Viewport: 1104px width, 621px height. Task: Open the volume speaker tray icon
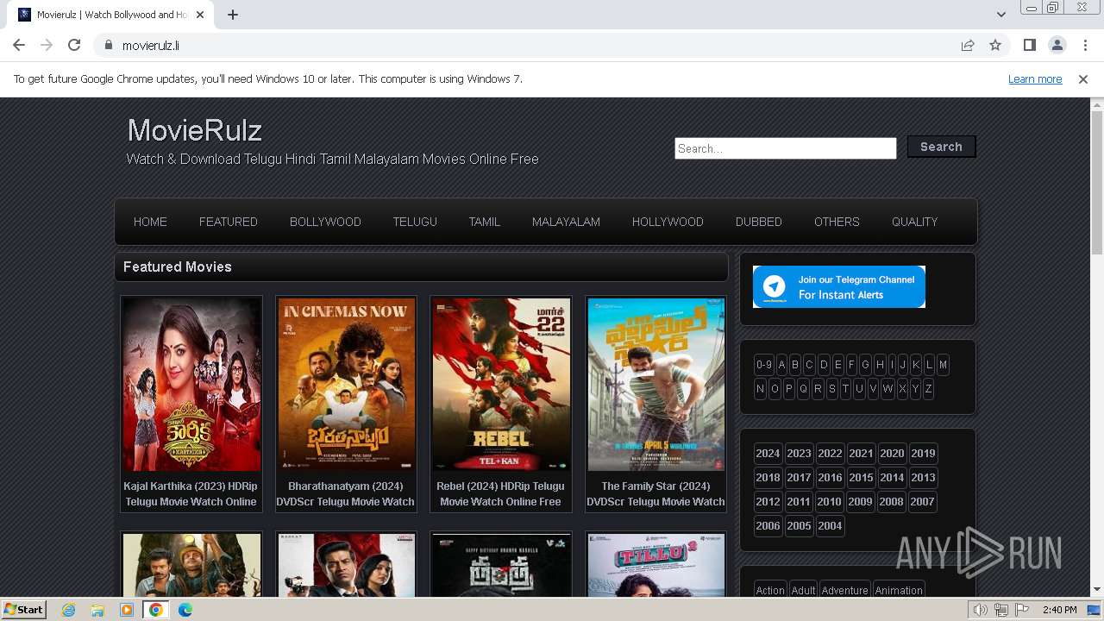981,610
